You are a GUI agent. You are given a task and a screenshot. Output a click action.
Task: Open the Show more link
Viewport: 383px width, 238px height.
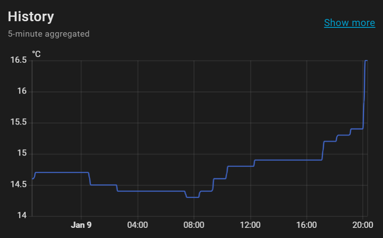pyautogui.click(x=349, y=23)
